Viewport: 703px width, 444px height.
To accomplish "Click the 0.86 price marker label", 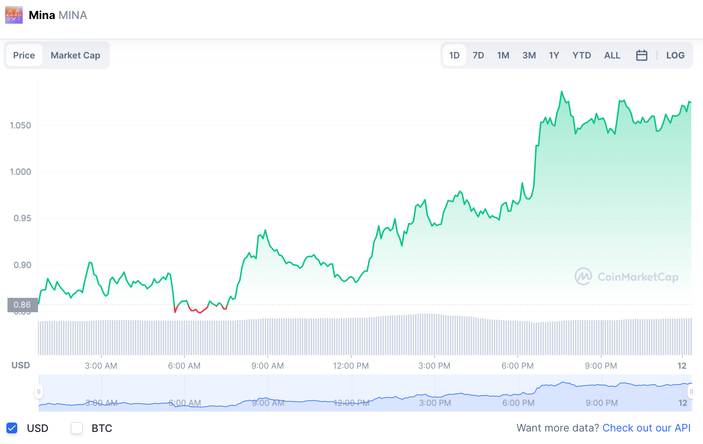I will tap(22, 305).
